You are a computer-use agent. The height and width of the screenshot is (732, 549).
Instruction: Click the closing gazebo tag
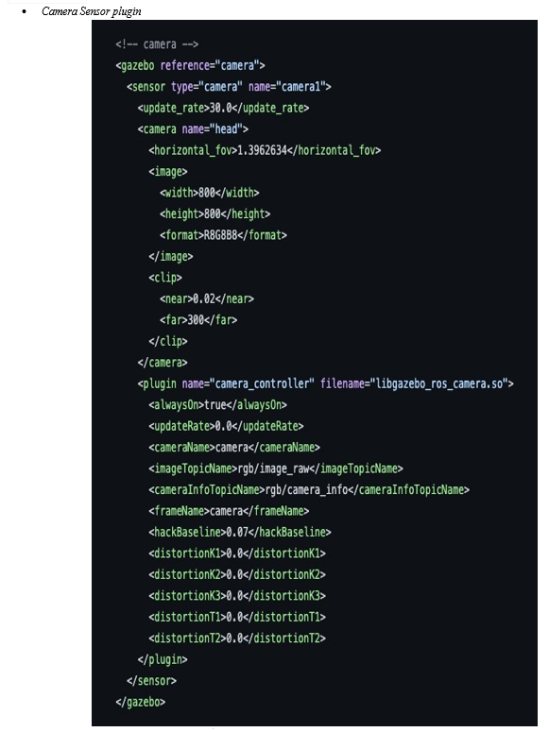[140, 702]
